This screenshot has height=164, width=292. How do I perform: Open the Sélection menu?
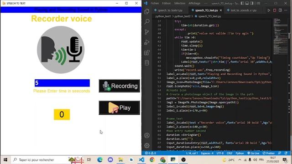[x=180, y=3]
